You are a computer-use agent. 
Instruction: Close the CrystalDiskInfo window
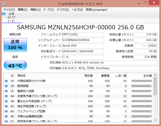[154, 3]
